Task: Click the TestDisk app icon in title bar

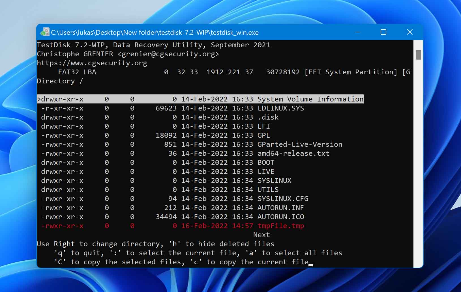Action: click(45, 32)
